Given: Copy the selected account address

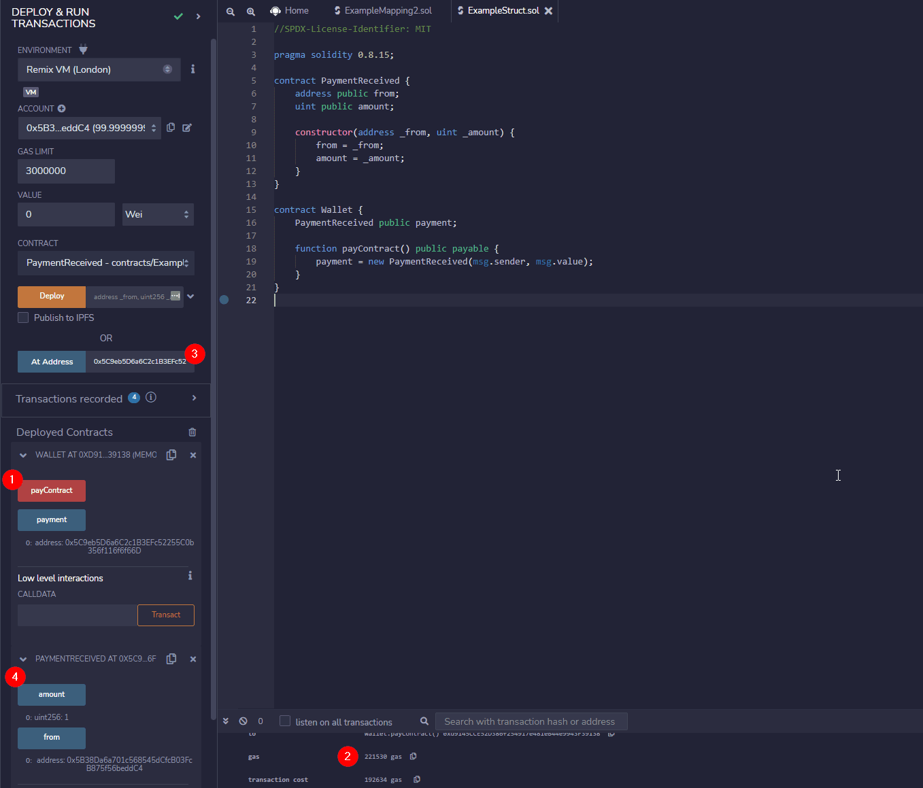Looking at the screenshot, I should point(171,127).
